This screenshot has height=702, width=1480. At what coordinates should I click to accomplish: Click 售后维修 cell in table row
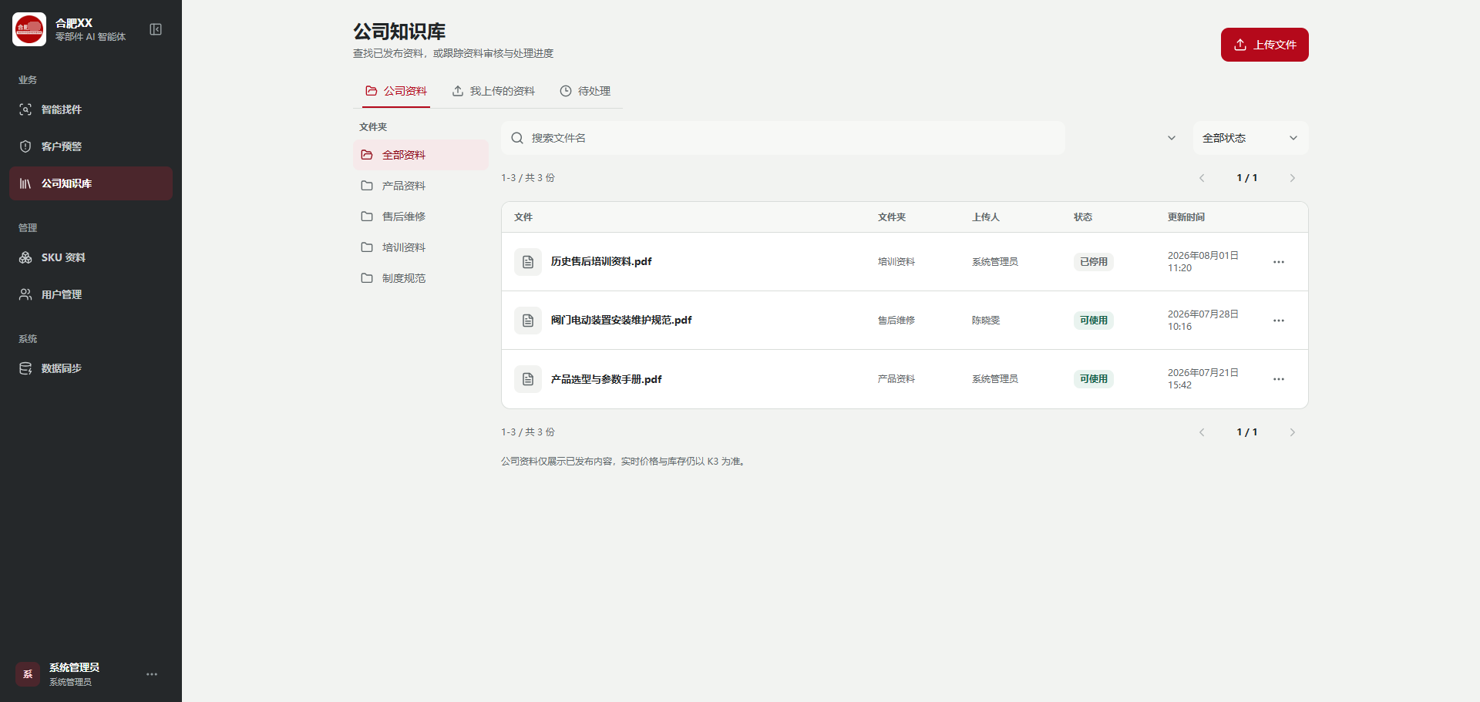click(x=896, y=321)
